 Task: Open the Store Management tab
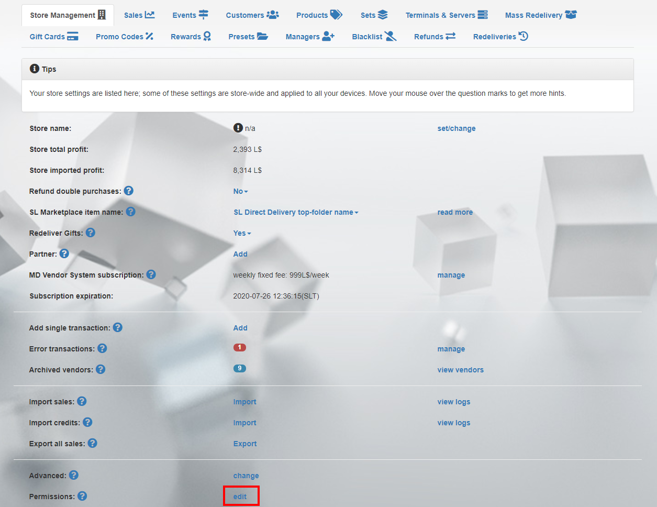(x=68, y=15)
